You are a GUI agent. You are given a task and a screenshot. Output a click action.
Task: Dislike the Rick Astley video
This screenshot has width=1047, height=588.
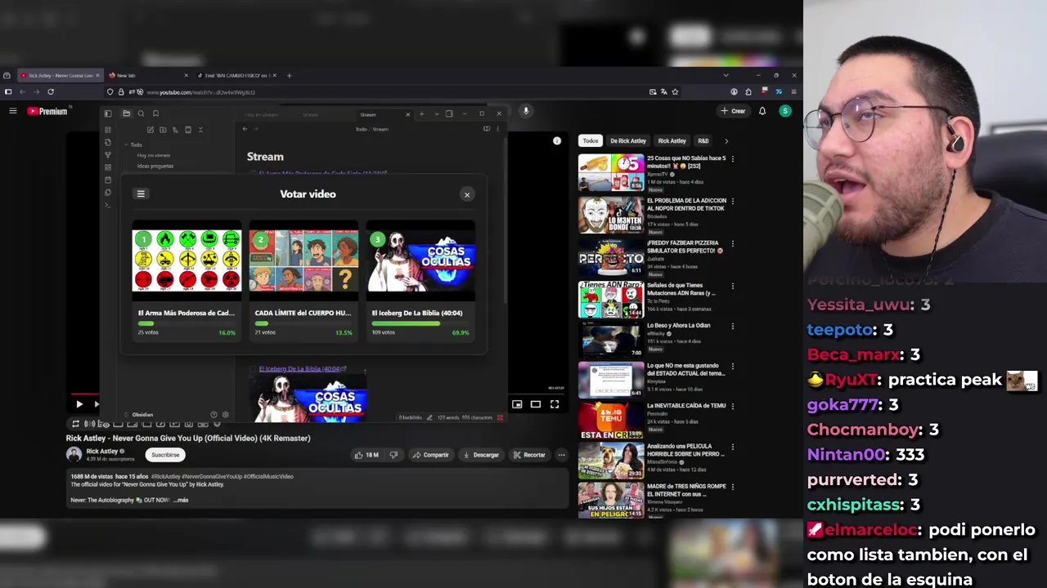393,455
